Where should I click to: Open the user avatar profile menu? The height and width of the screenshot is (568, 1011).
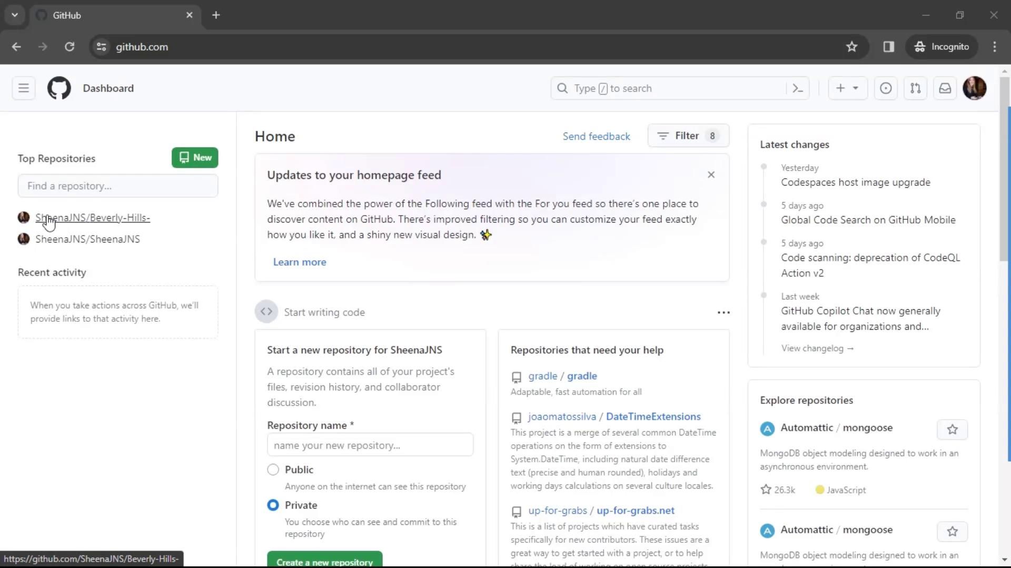974,88
